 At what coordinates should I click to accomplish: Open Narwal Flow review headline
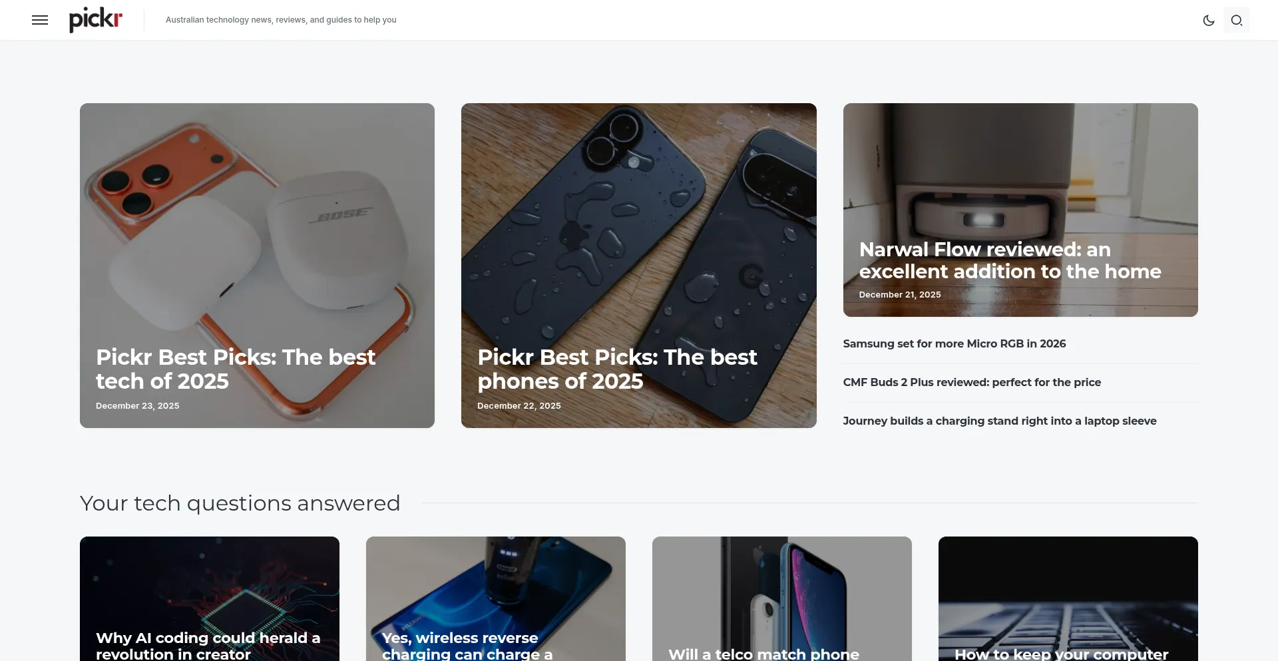click(x=1010, y=260)
